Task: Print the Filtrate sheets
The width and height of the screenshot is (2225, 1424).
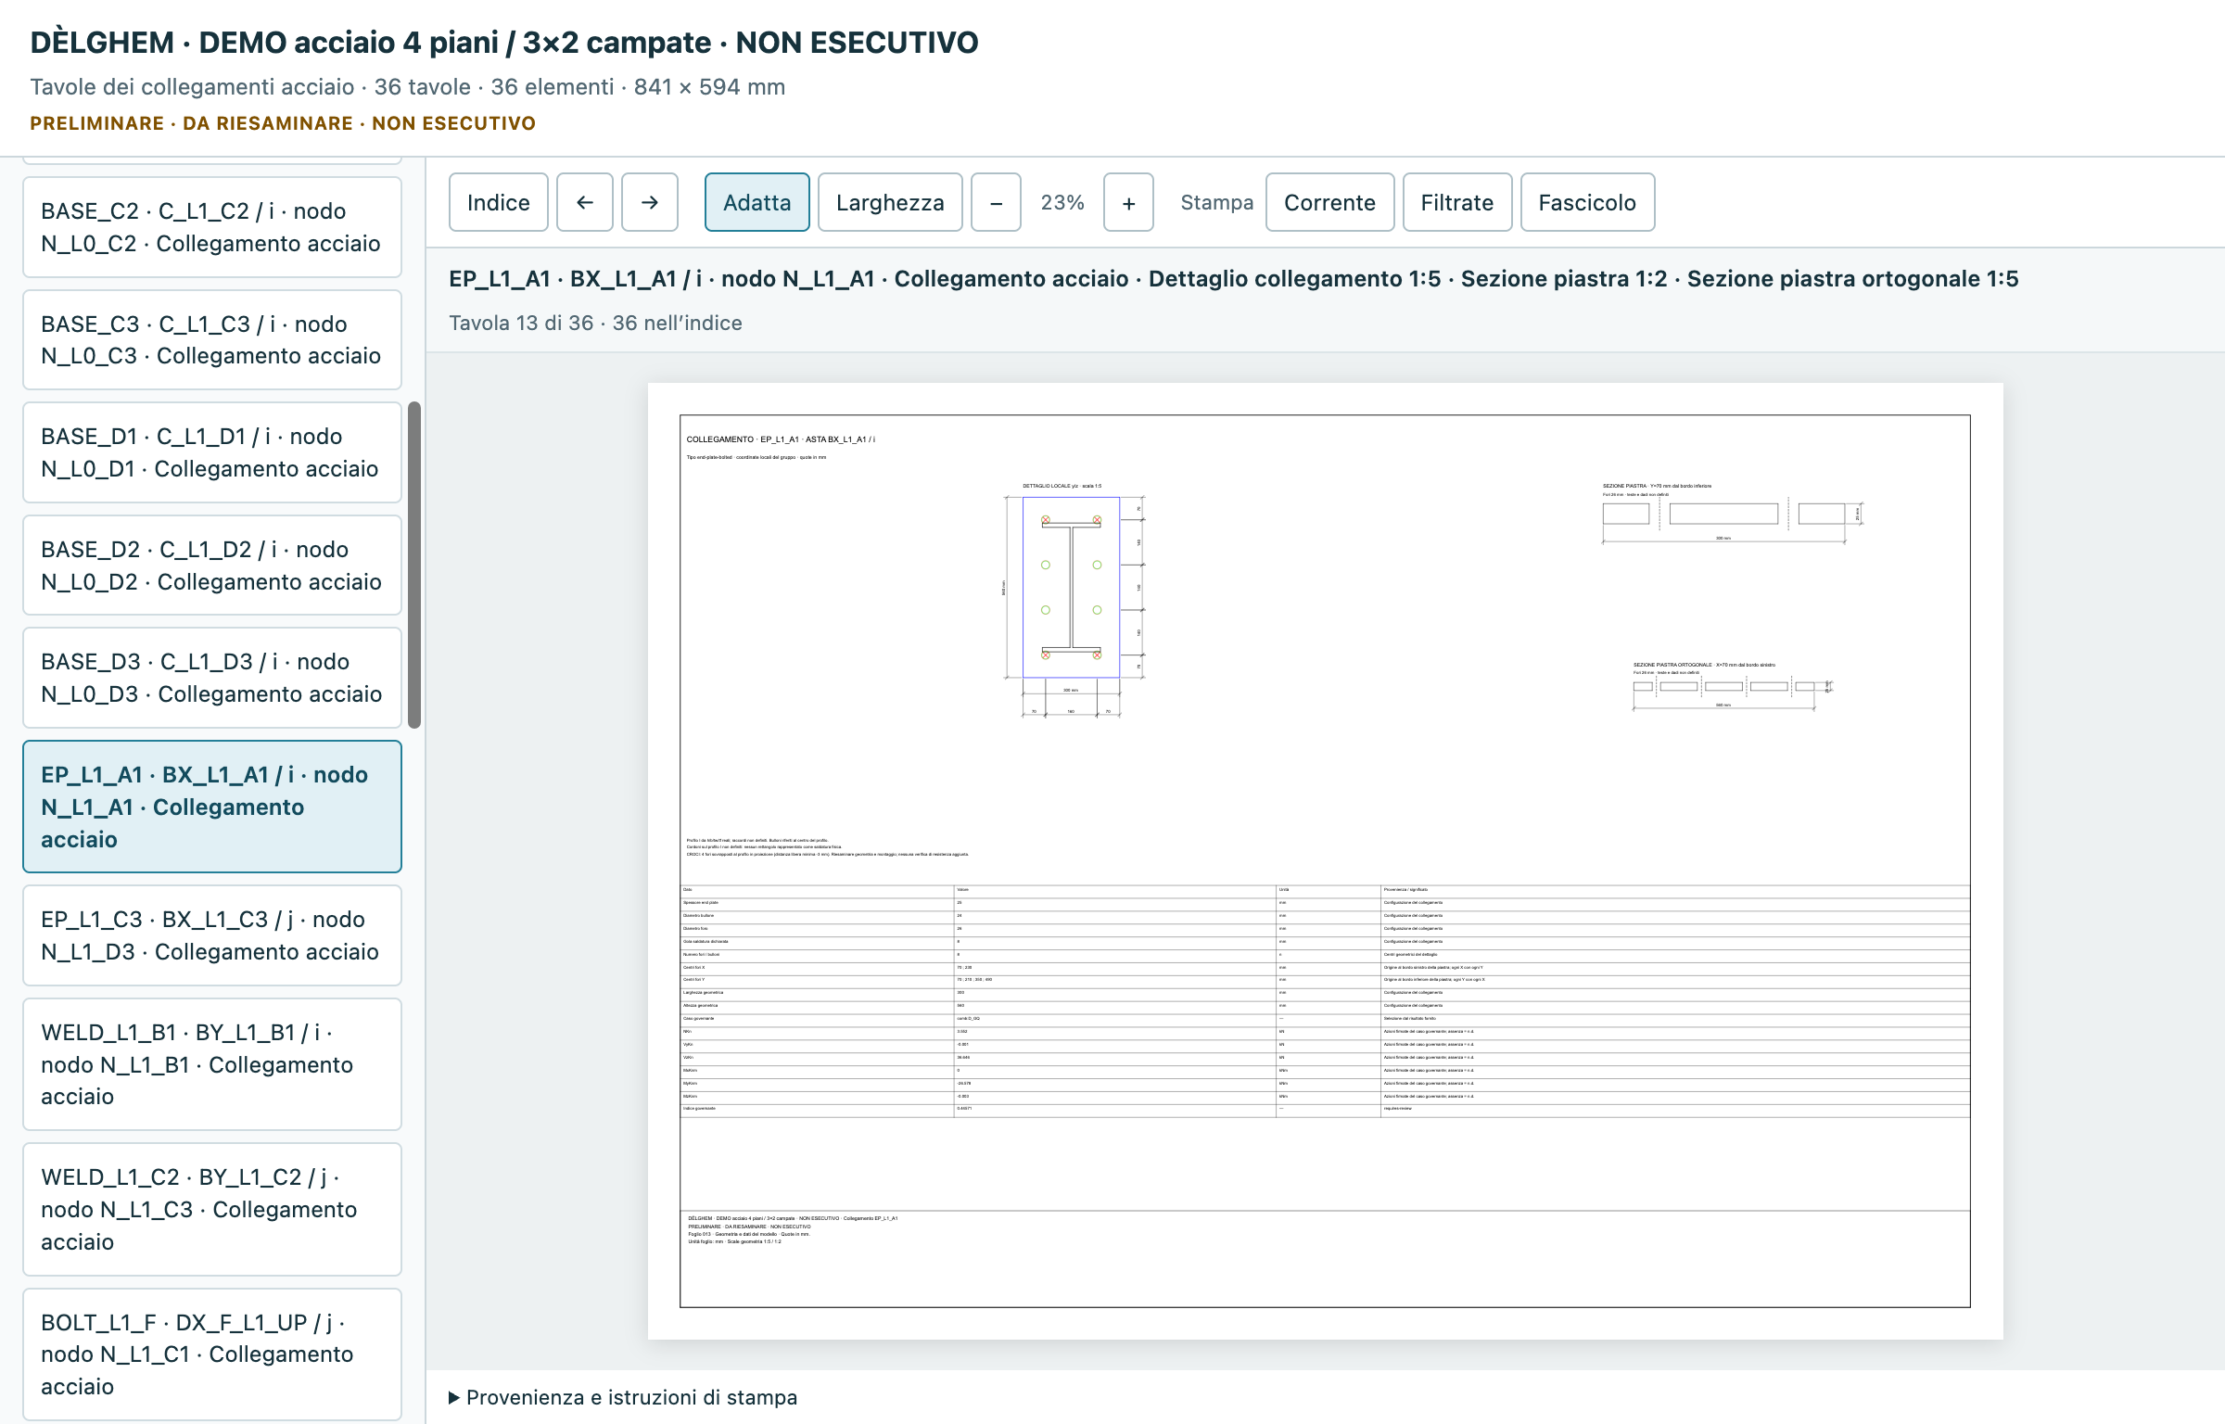Action: coord(1457,202)
